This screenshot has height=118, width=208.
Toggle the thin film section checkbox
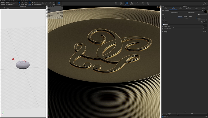(163, 24)
